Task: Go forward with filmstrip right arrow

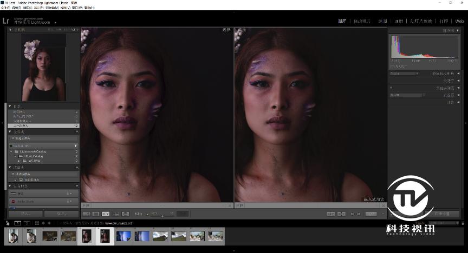Action: pyautogui.click(x=49, y=223)
